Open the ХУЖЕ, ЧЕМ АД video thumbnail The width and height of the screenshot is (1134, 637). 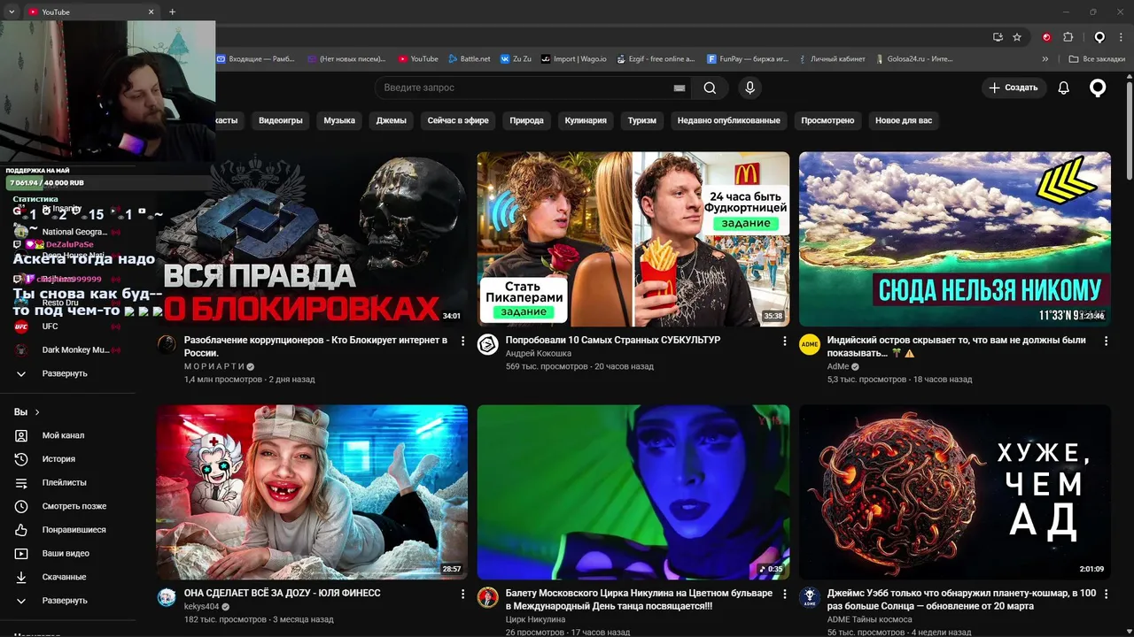pyautogui.click(x=955, y=492)
